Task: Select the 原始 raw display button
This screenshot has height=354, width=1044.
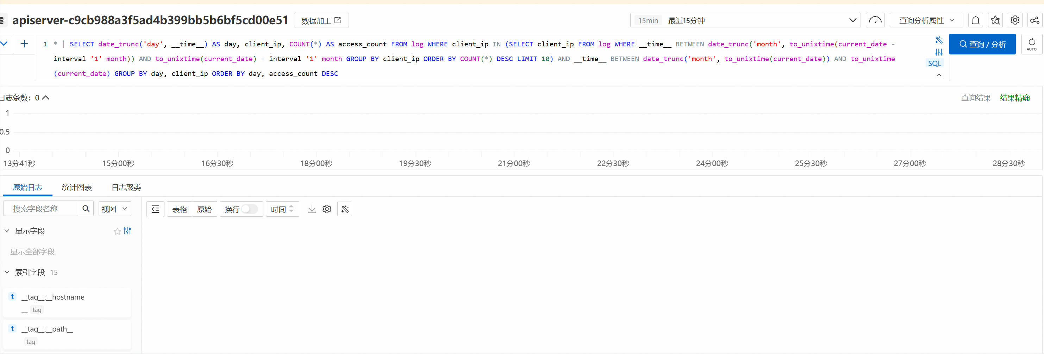Action: click(204, 209)
